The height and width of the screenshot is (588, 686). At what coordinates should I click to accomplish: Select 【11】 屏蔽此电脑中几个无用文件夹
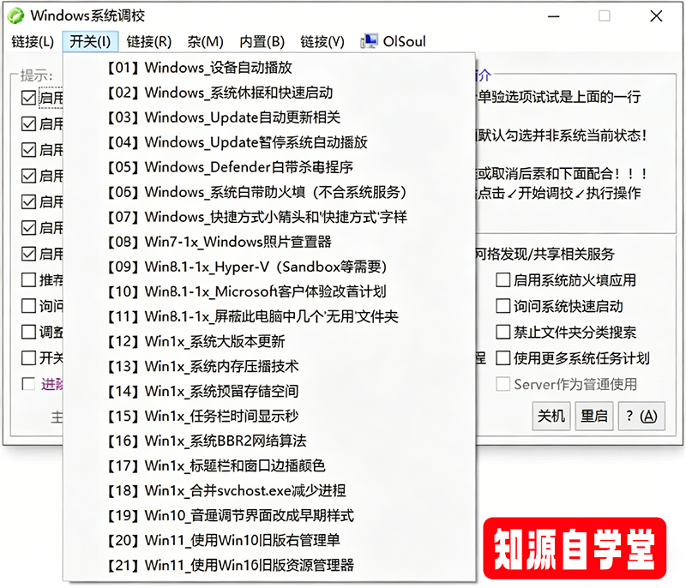(269, 316)
